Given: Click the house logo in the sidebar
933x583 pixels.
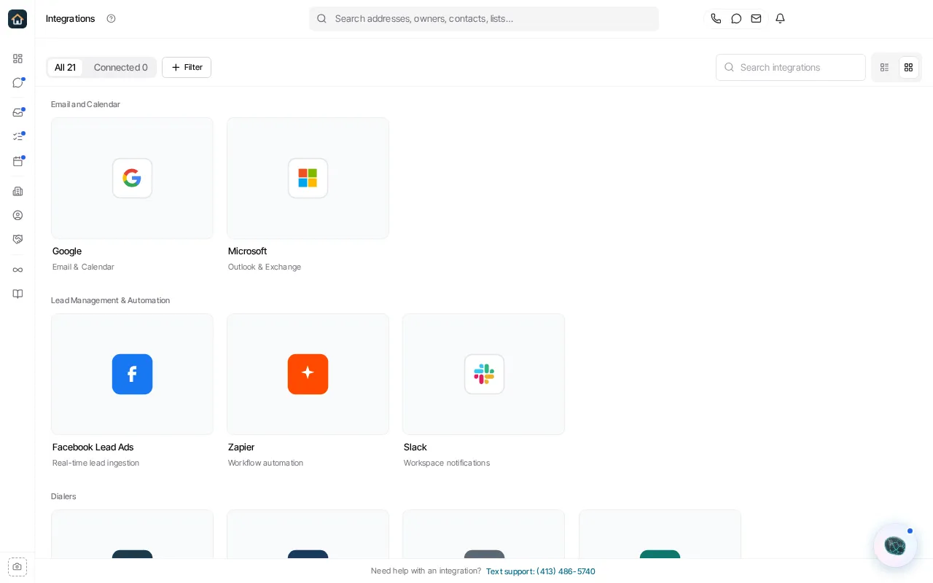Looking at the screenshot, I should [17, 19].
